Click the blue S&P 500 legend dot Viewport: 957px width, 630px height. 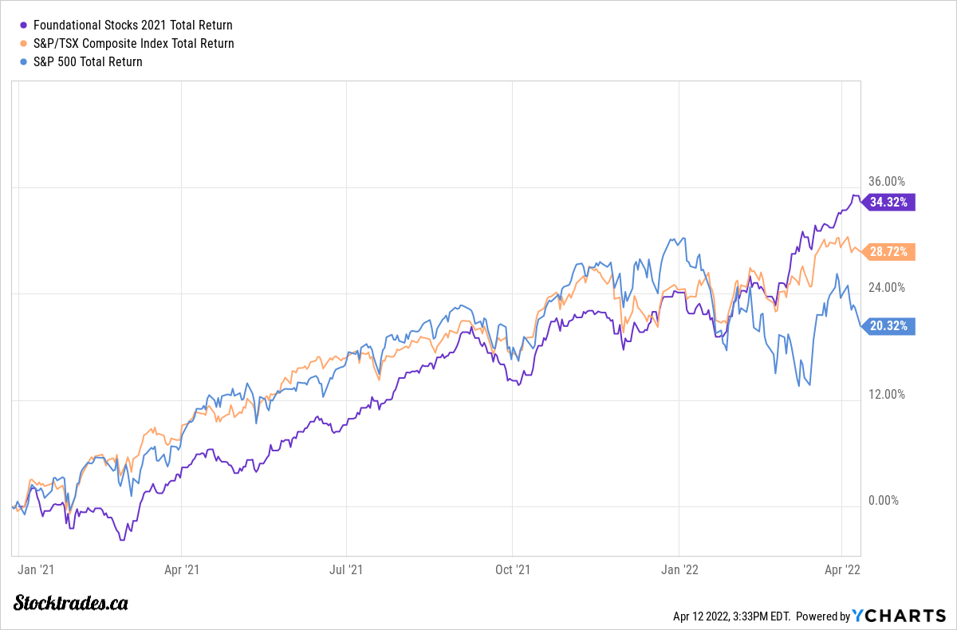22,61
